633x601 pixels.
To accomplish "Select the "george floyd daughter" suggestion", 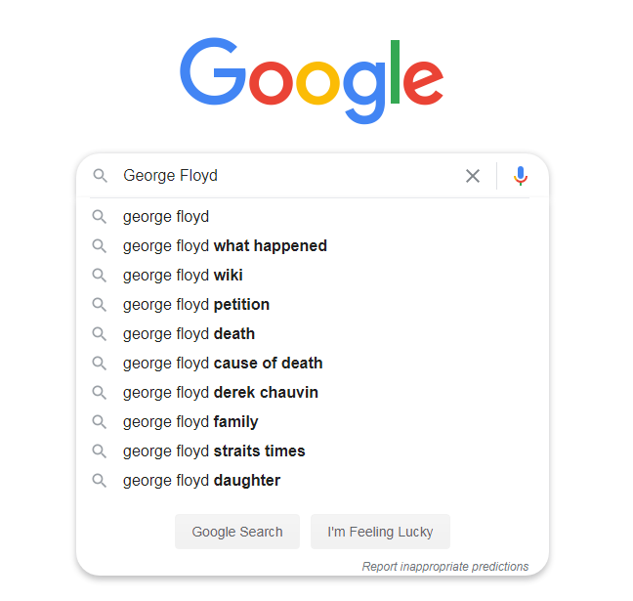I will [x=201, y=481].
